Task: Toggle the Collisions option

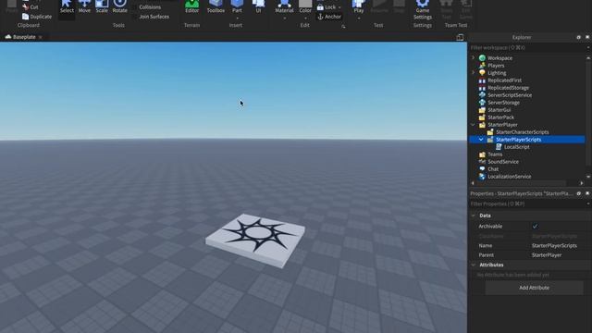Action: [x=147, y=7]
